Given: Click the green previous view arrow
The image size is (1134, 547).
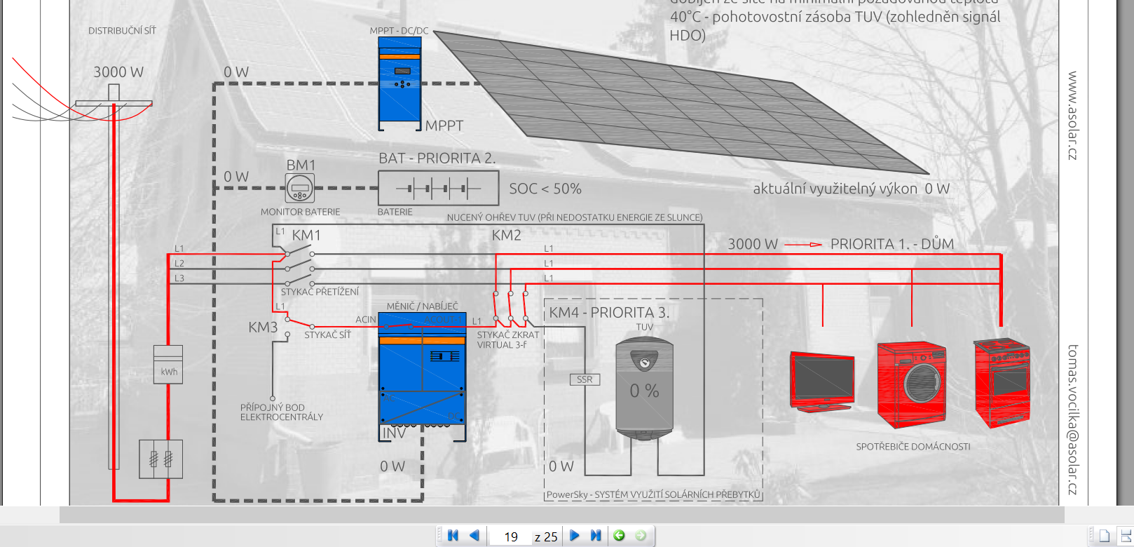Looking at the screenshot, I should click(619, 536).
